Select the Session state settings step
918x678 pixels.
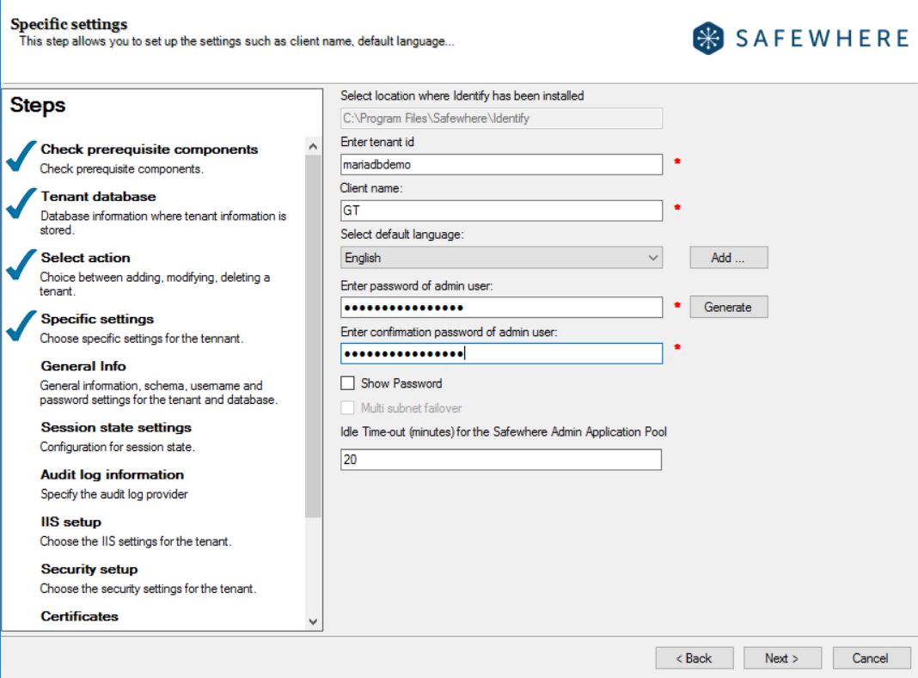tap(116, 427)
